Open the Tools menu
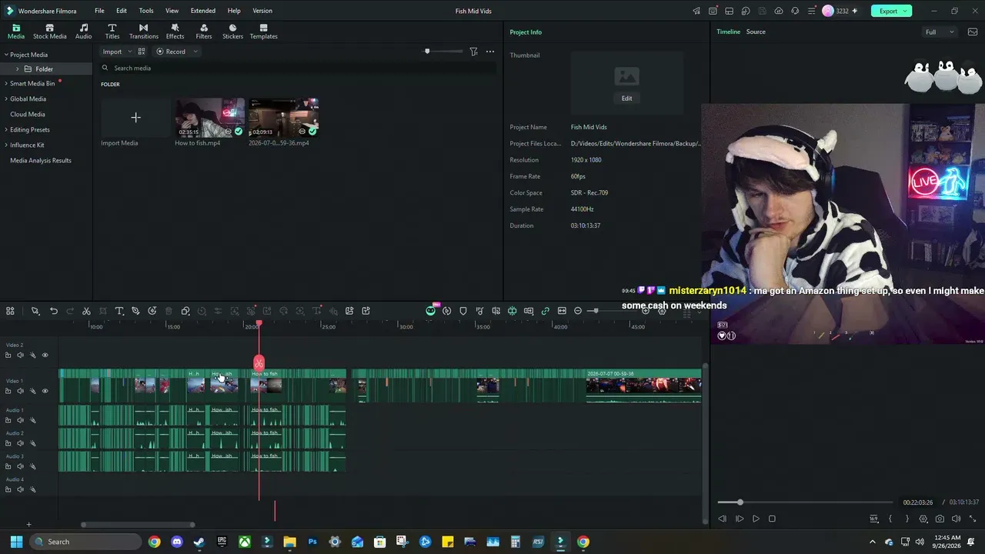This screenshot has width=985, height=554. pos(146,11)
